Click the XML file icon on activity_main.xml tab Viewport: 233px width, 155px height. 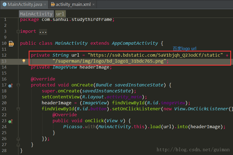click(52, 4)
